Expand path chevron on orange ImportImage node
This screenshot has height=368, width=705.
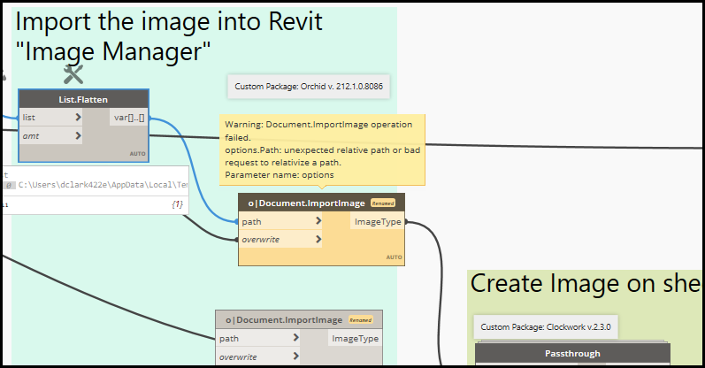coord(318,221)
